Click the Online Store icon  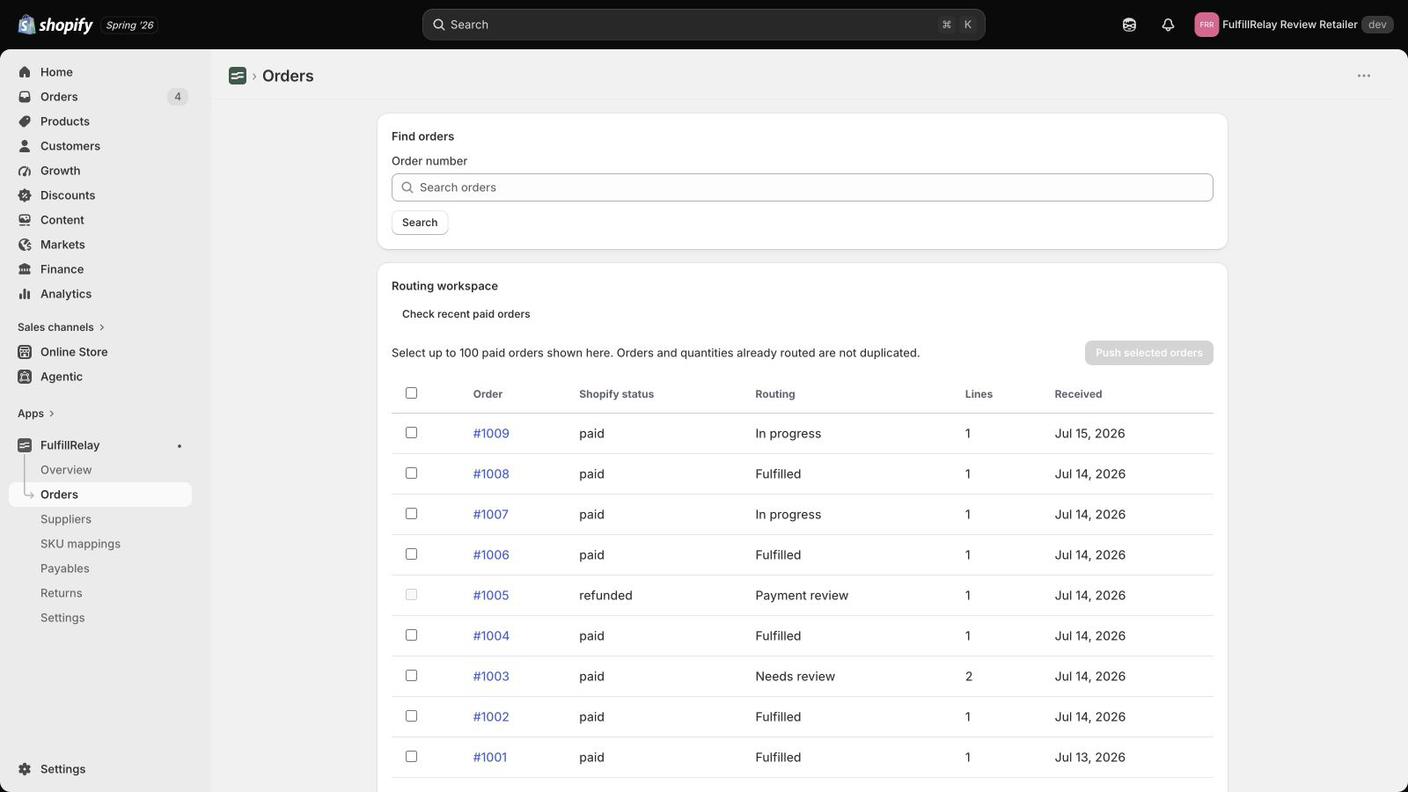point(25,352)
